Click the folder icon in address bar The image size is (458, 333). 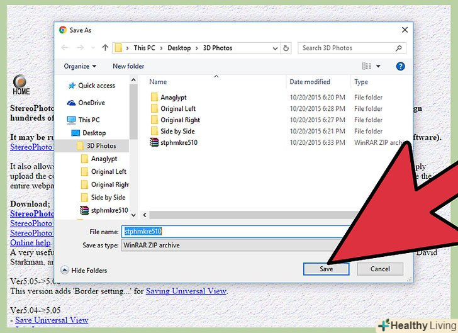118,48
